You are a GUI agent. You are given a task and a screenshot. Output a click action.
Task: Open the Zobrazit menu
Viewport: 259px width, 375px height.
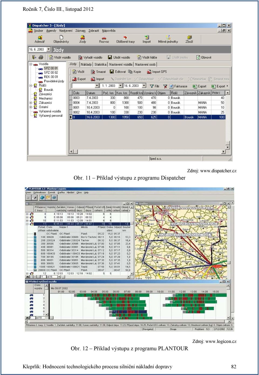tap(94, 31)
